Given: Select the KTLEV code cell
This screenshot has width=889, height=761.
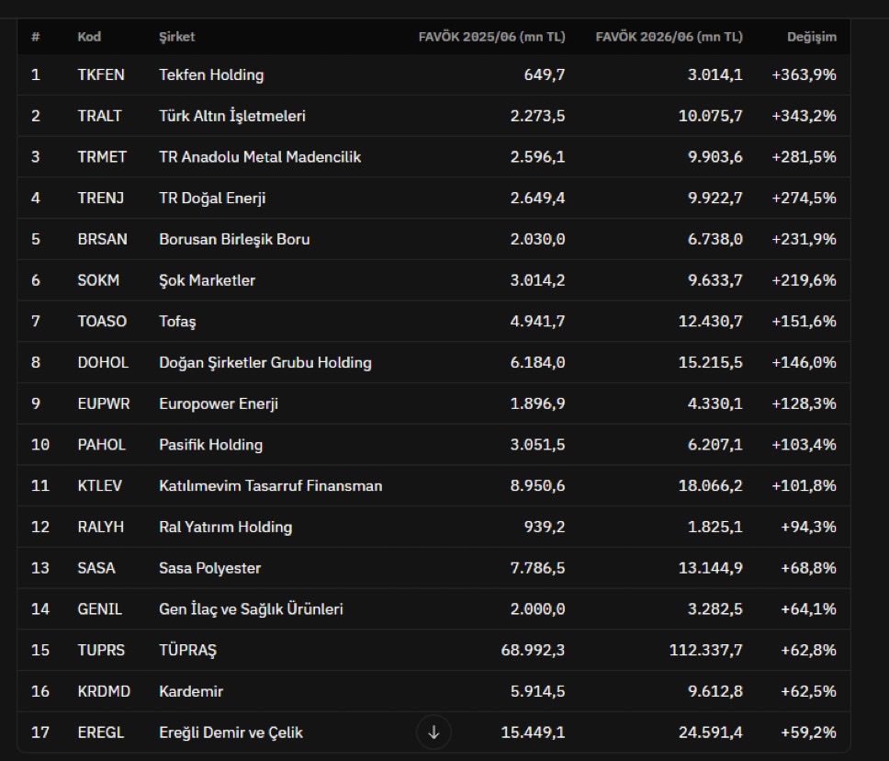Looking at the screenshot, I should tap(100, 486).
